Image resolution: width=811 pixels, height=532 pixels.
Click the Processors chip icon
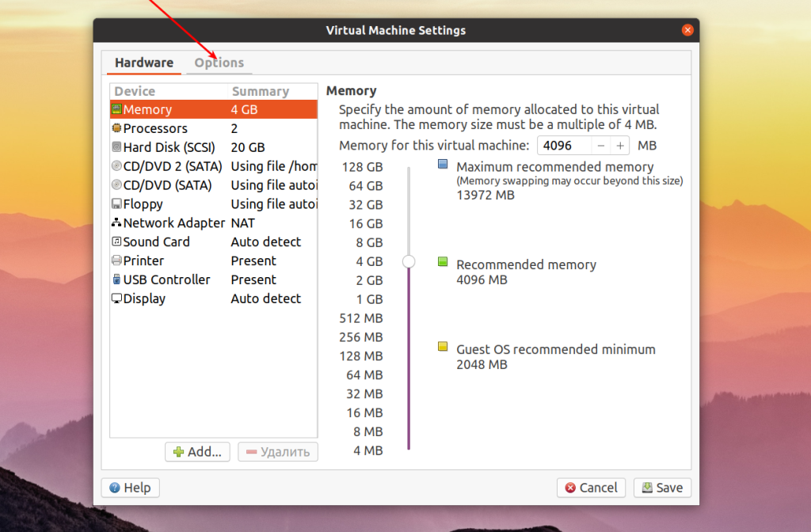pos(116,127)
